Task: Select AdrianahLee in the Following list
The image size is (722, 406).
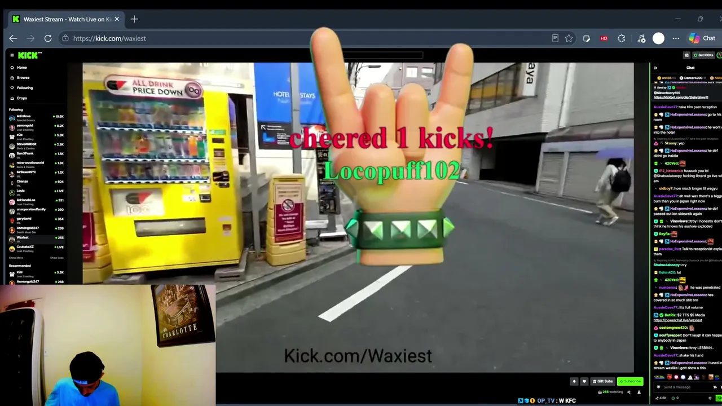Action: [x=36, y=201]
